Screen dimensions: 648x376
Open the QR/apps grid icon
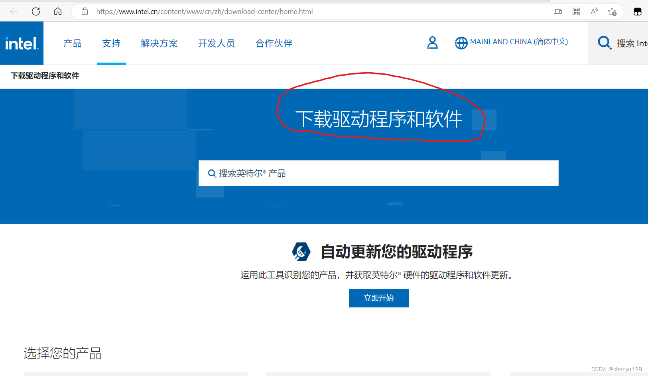[576, 12]
